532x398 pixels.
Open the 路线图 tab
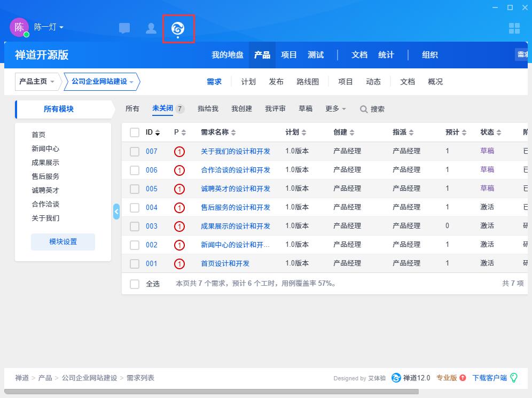(x=308, y=82)
